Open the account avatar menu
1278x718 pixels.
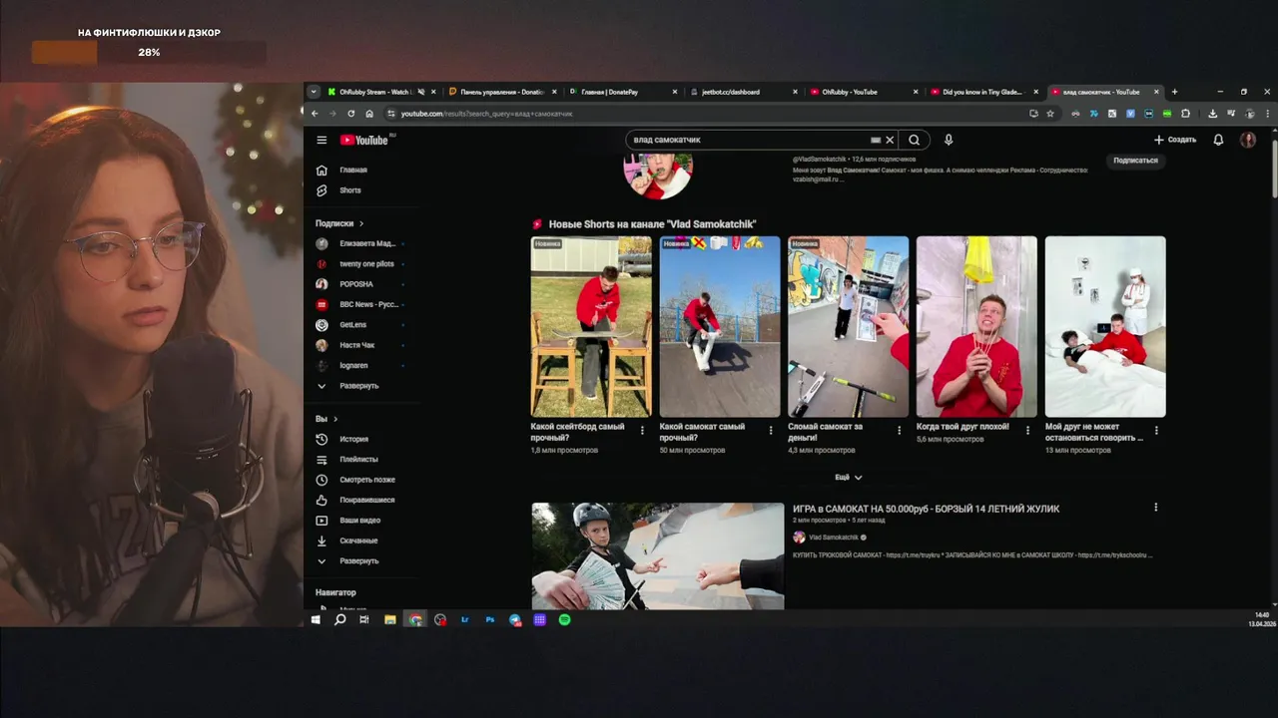(x=1248, y=140)
